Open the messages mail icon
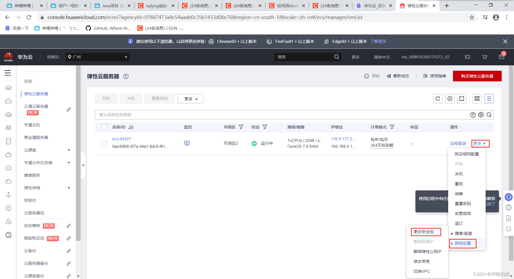The width and height of the screenshot is (514, 279). coord(502,57)
